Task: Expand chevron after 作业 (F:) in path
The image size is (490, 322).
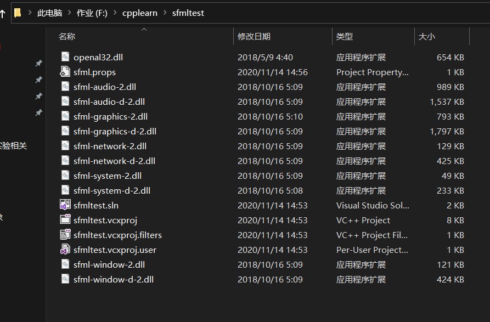Action: [115, 13]
